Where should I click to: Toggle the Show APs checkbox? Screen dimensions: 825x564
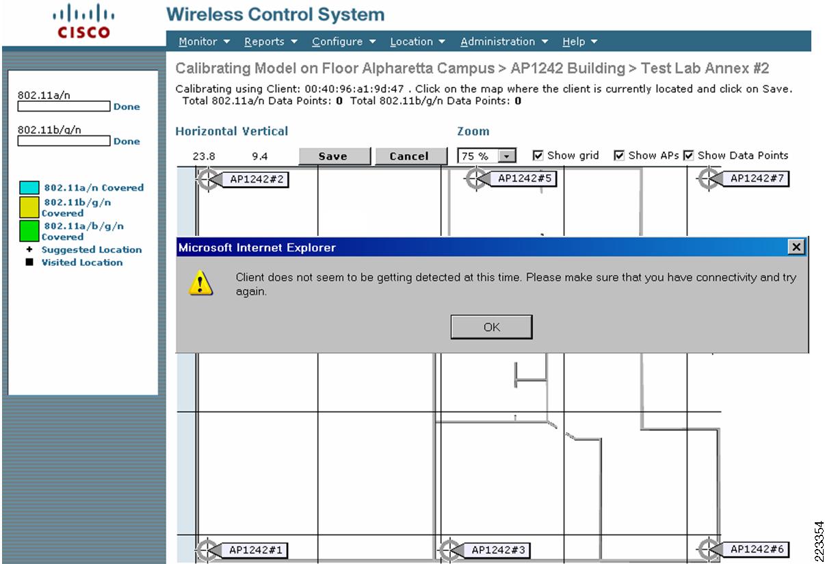619,156
